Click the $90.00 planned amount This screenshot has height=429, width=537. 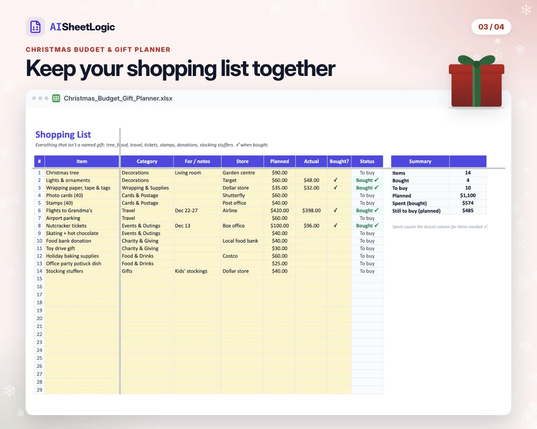tap(280, 173)
